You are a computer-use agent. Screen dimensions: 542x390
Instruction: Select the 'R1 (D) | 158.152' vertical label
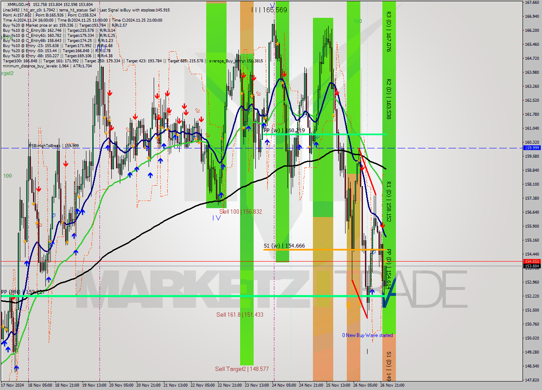pos(388,202)
